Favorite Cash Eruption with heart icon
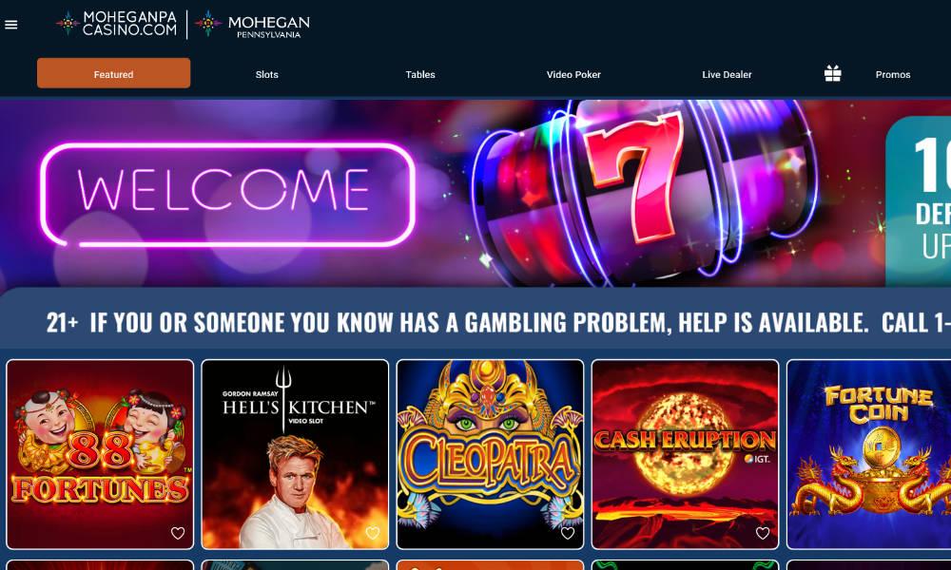 (763, 533)
